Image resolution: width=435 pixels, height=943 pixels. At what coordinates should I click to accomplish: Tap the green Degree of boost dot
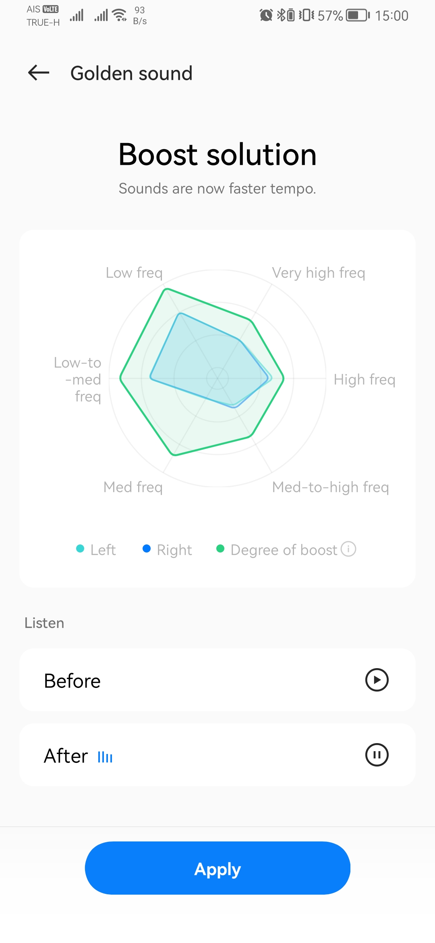(220, 549)
